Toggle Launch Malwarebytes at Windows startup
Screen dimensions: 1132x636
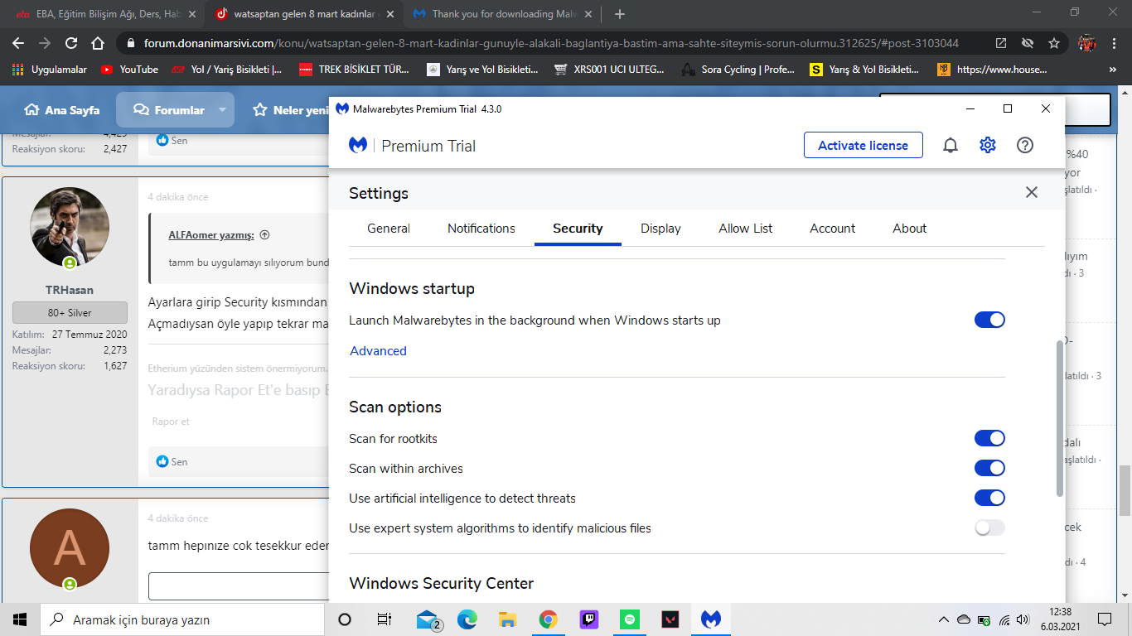tap(989, 320)
